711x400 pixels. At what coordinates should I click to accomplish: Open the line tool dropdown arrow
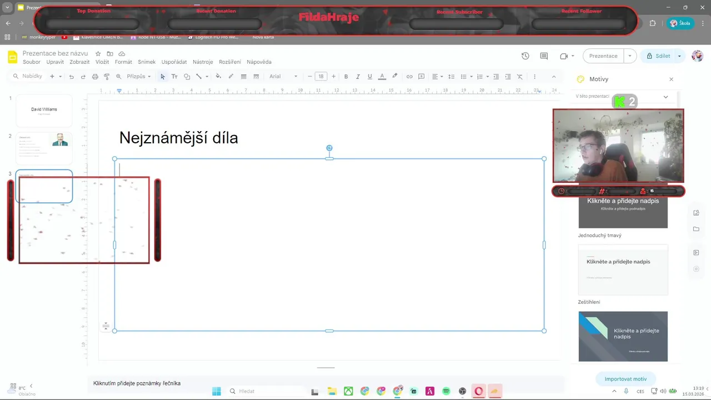207,77
